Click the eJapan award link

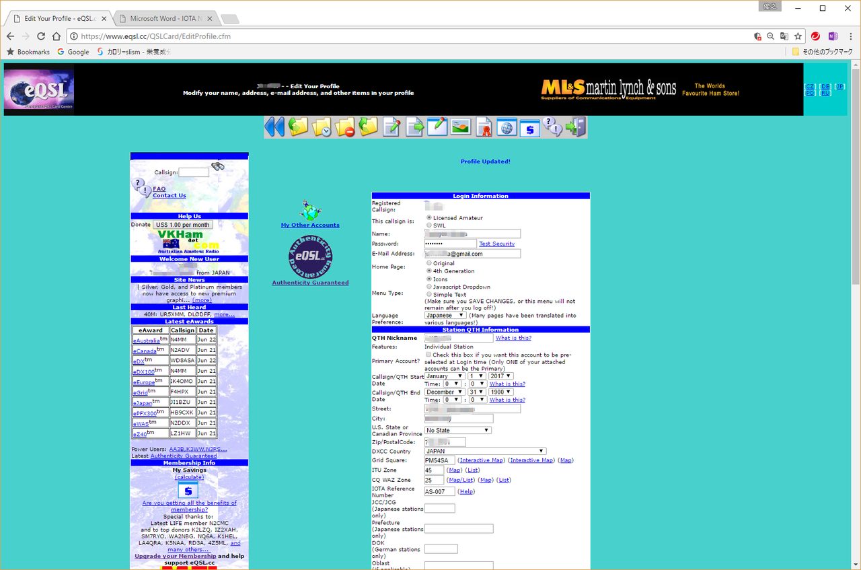pyautogui.click(x=145, y=403)
